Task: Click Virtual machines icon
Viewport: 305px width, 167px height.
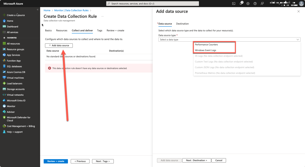Action: click(4, 78)
